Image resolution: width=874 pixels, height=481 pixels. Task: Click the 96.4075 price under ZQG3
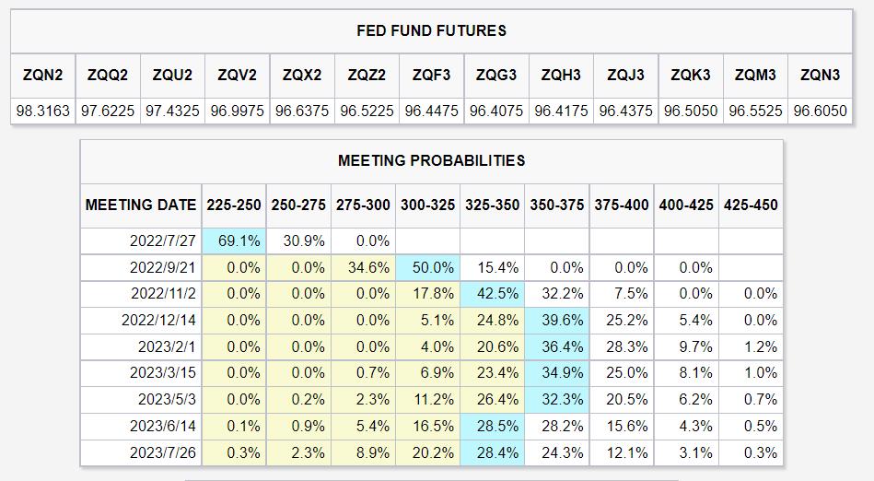pos(496,111)
